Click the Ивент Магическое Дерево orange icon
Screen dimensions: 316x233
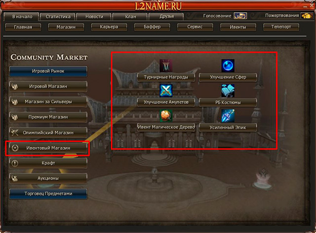click(166, 116)
